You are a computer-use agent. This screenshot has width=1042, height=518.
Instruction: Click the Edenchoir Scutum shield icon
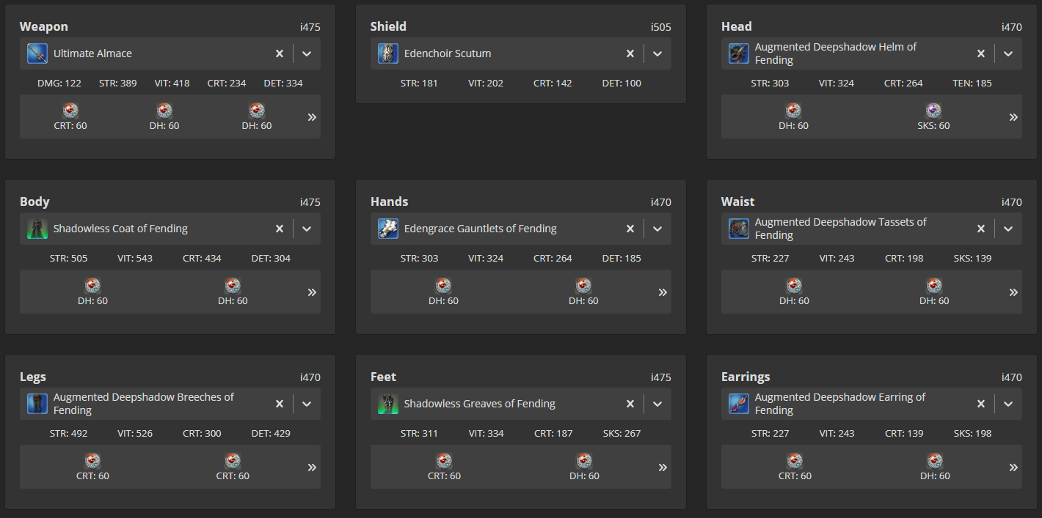[x=388, y=53]
